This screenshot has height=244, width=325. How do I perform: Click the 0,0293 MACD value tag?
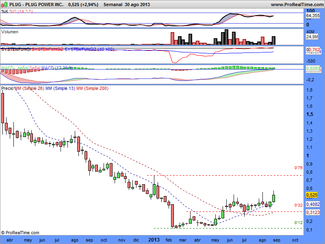pyautogui.click(x=313, y=68)
